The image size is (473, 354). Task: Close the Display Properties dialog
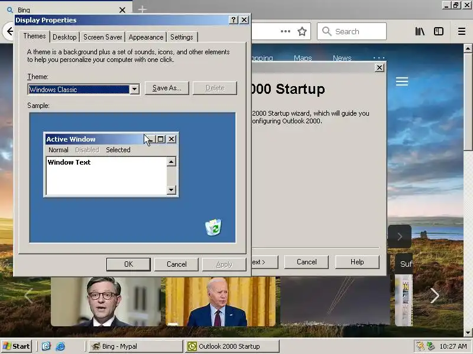tap(244, 20)
